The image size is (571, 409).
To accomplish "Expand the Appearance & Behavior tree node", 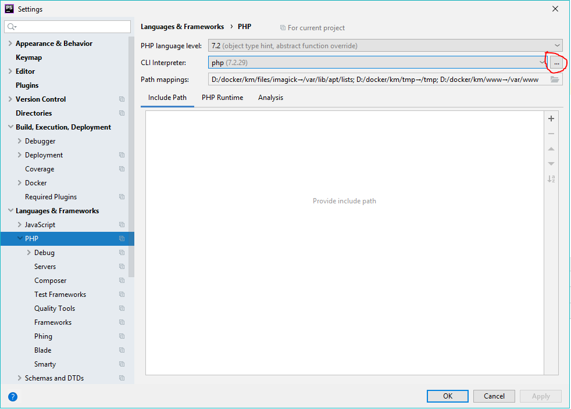I will tap(10, 44).
